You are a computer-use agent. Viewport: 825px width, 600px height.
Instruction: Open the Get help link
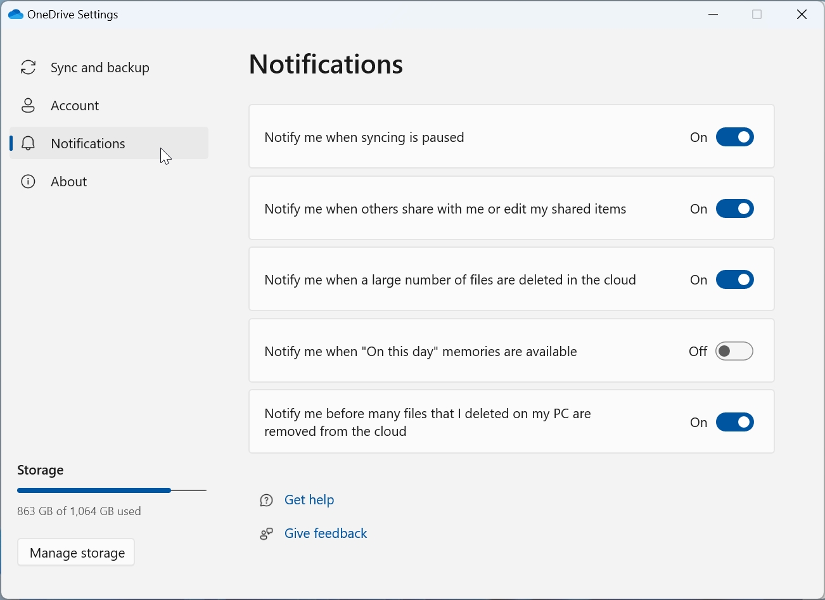click(x=309, y=500)
